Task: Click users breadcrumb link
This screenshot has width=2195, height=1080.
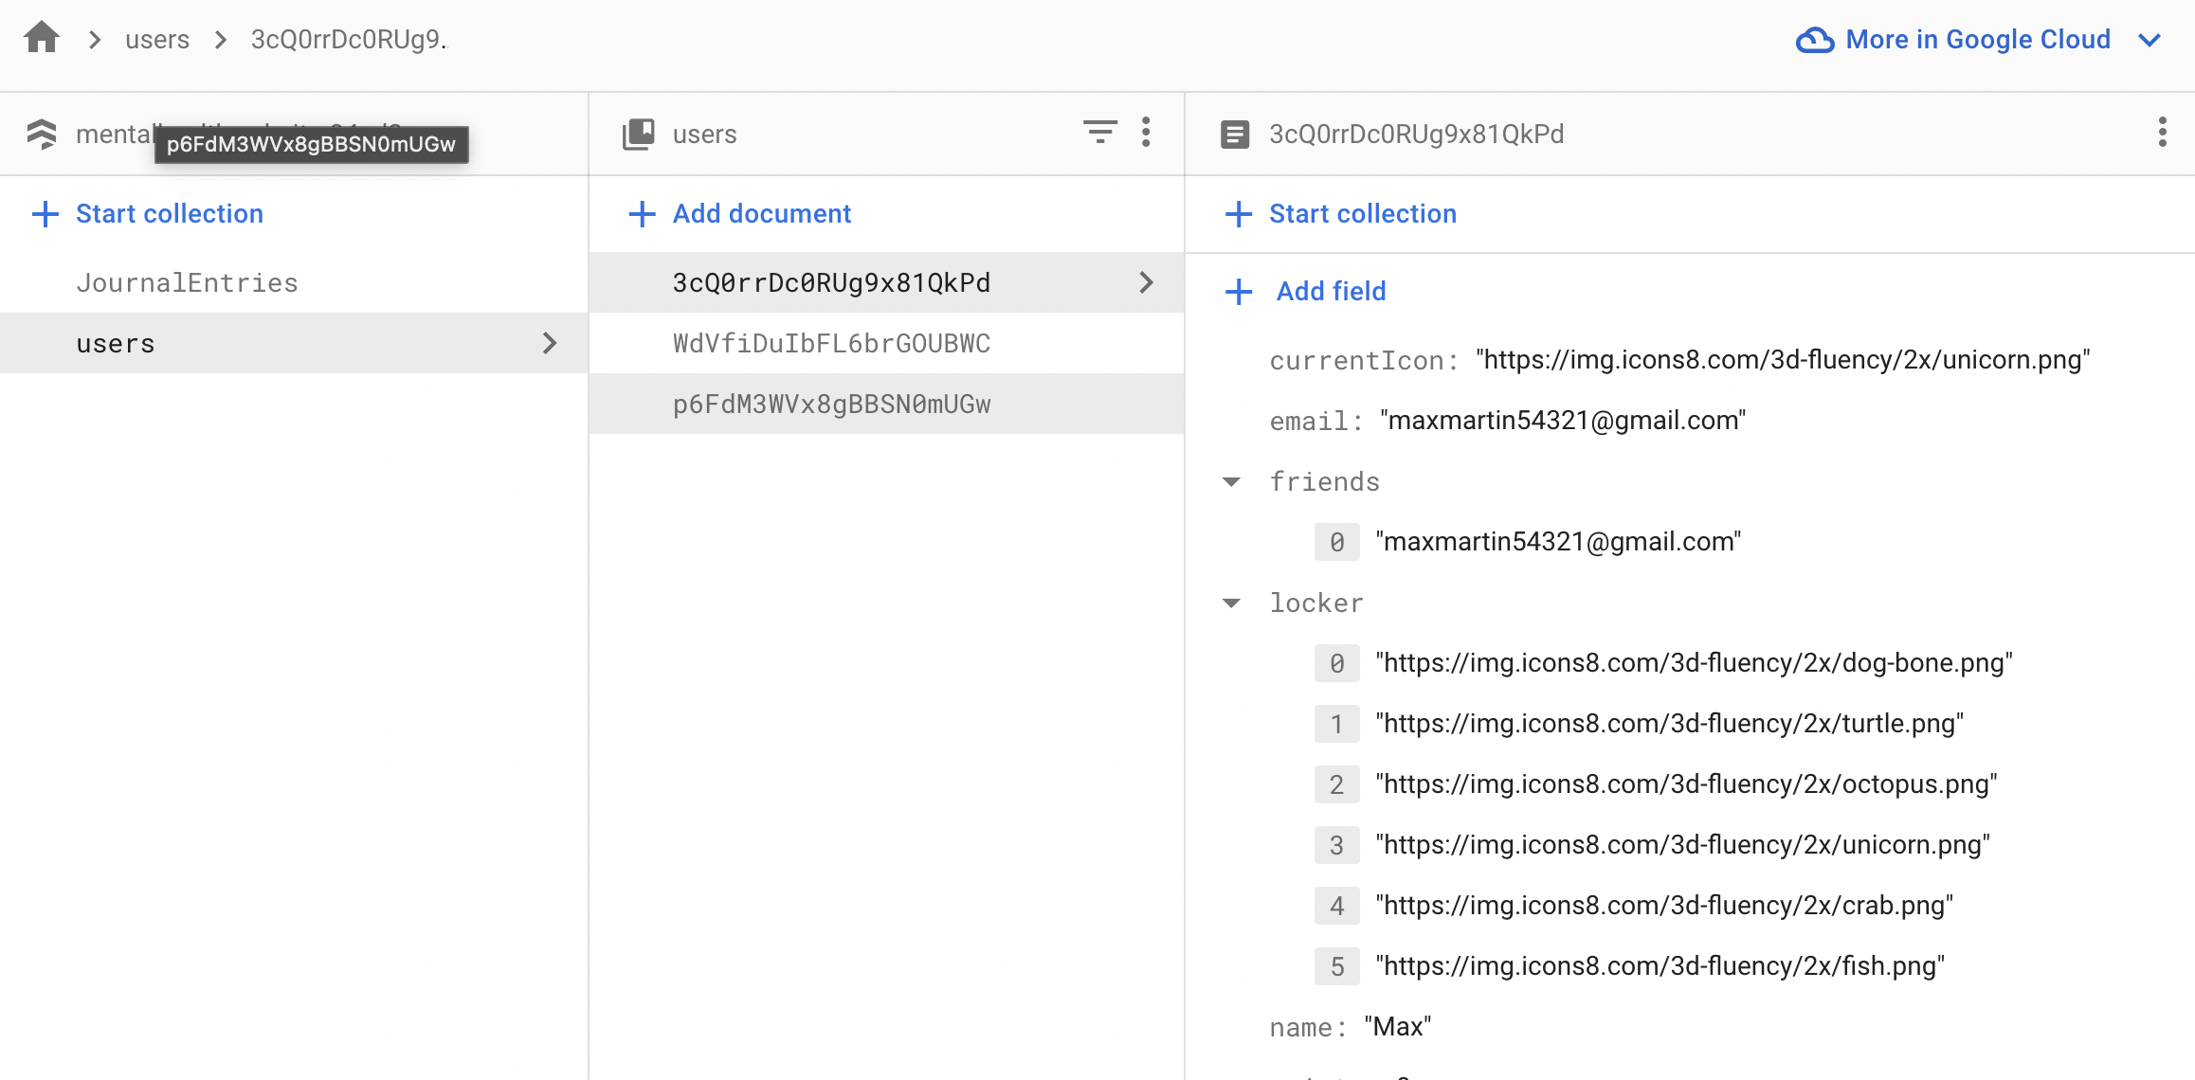Action: pyautogui.click(x=157, y=40)
